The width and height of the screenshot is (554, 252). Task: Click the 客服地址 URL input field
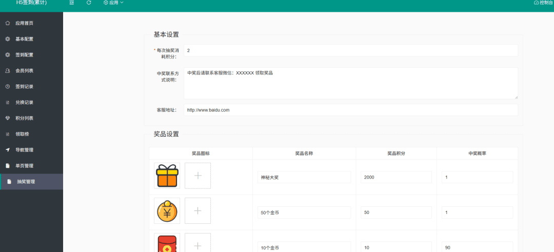point(351,110)
